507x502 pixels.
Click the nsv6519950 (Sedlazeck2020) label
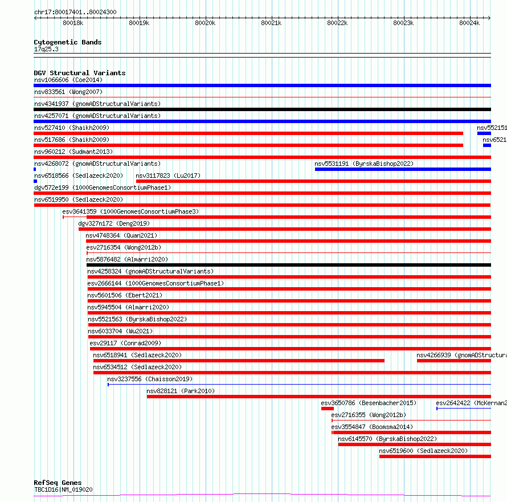pos(79,199)
